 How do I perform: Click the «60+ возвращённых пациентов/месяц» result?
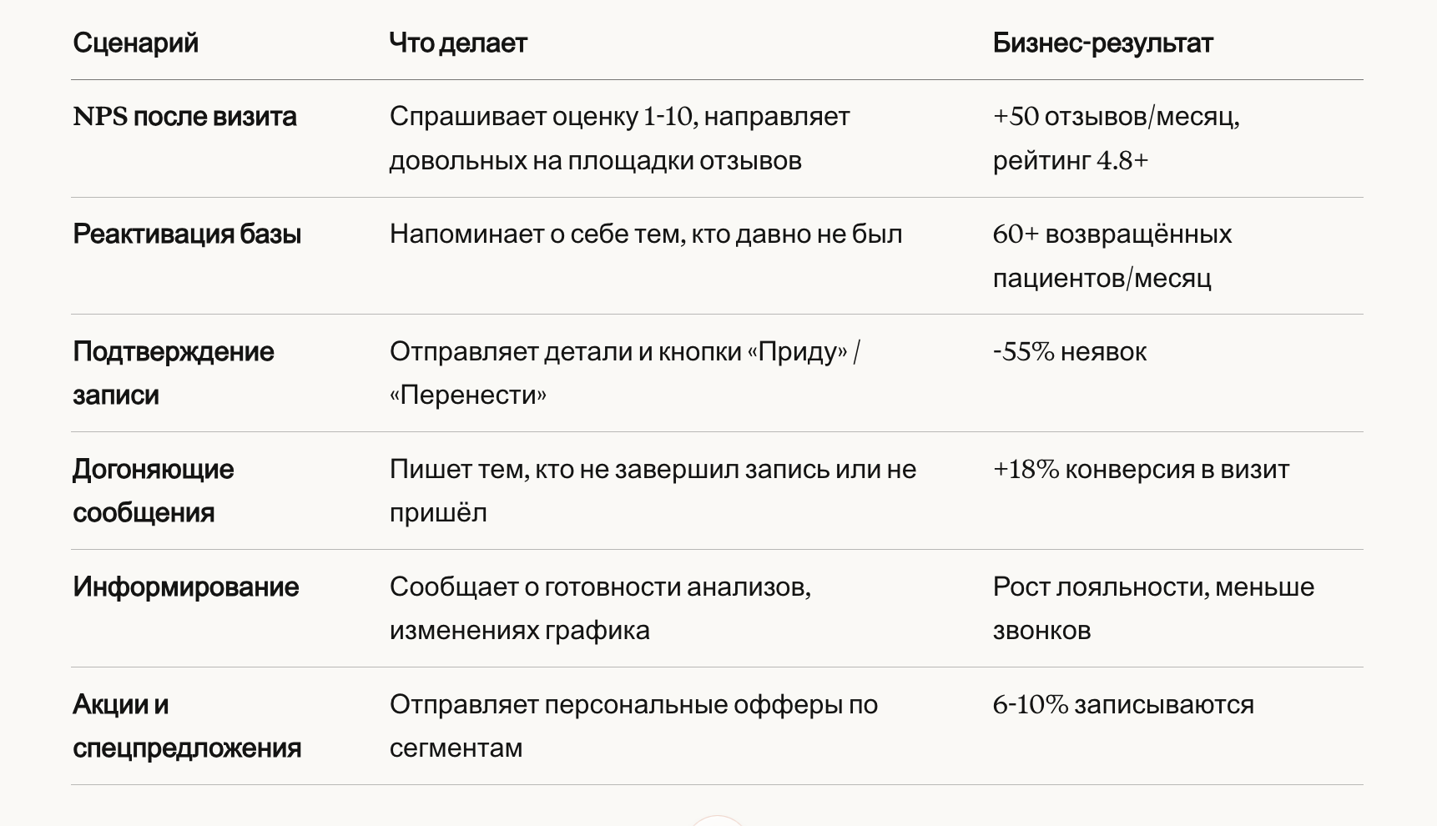[x=1112, y=255]
